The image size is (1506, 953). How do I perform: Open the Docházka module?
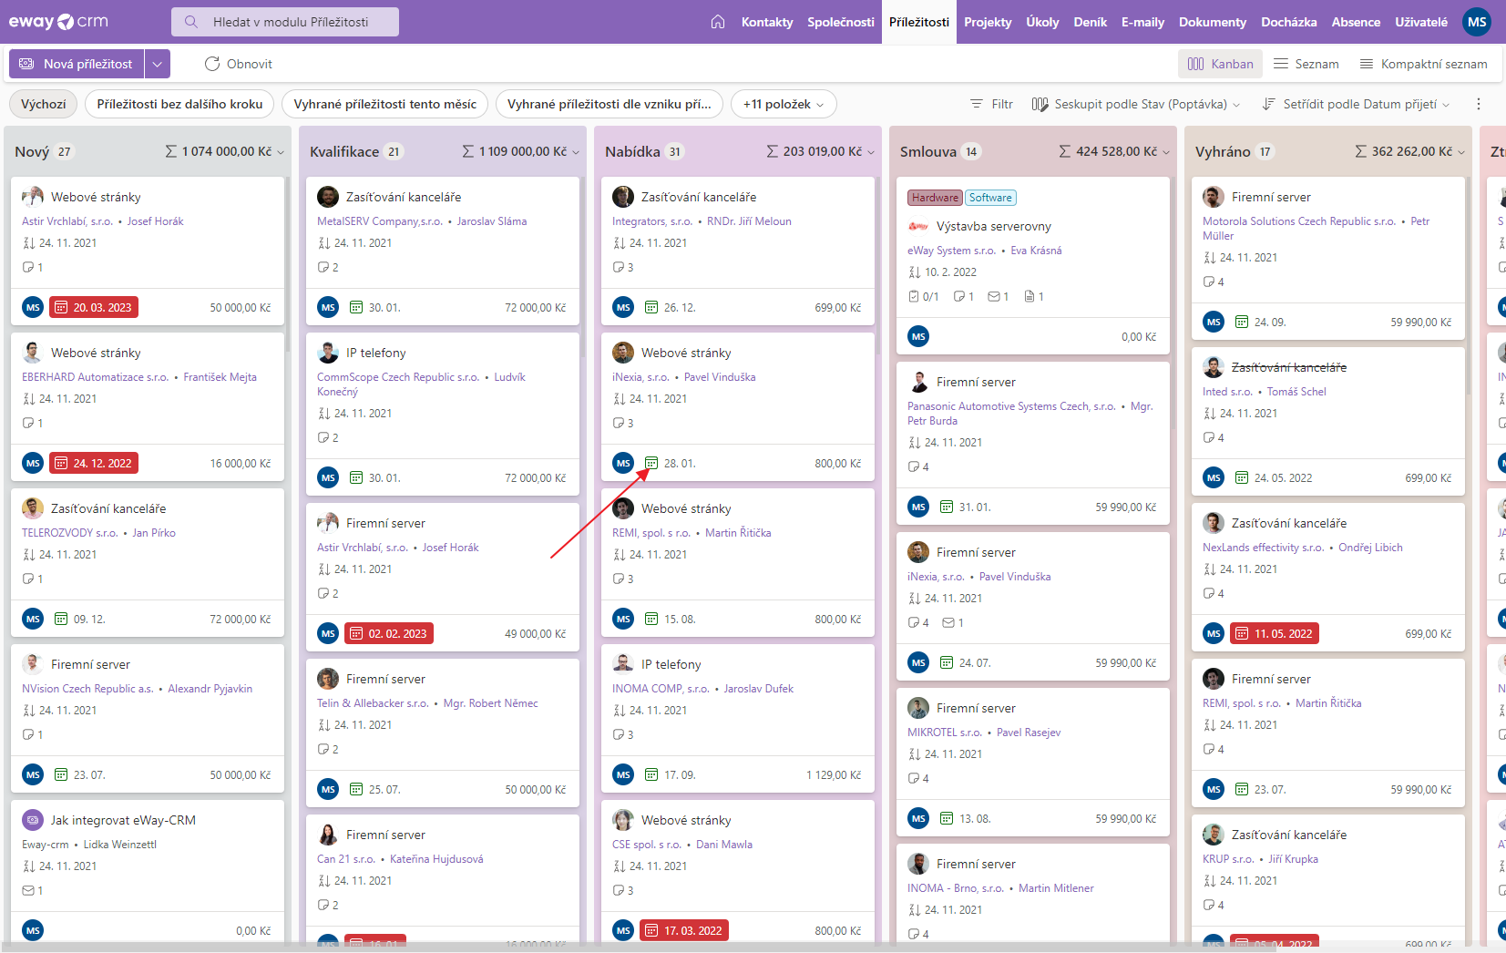tap(1288, 22)
